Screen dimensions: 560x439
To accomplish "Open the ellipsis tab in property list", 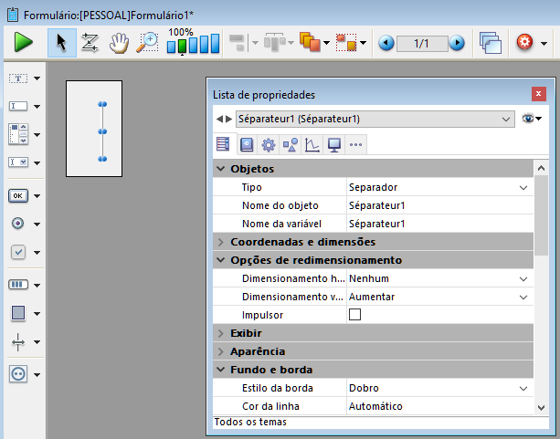I will 355,144.
